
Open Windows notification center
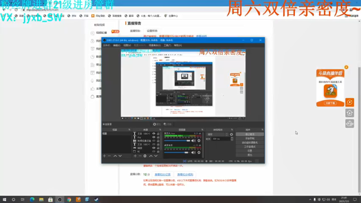(x=355, y=200)
